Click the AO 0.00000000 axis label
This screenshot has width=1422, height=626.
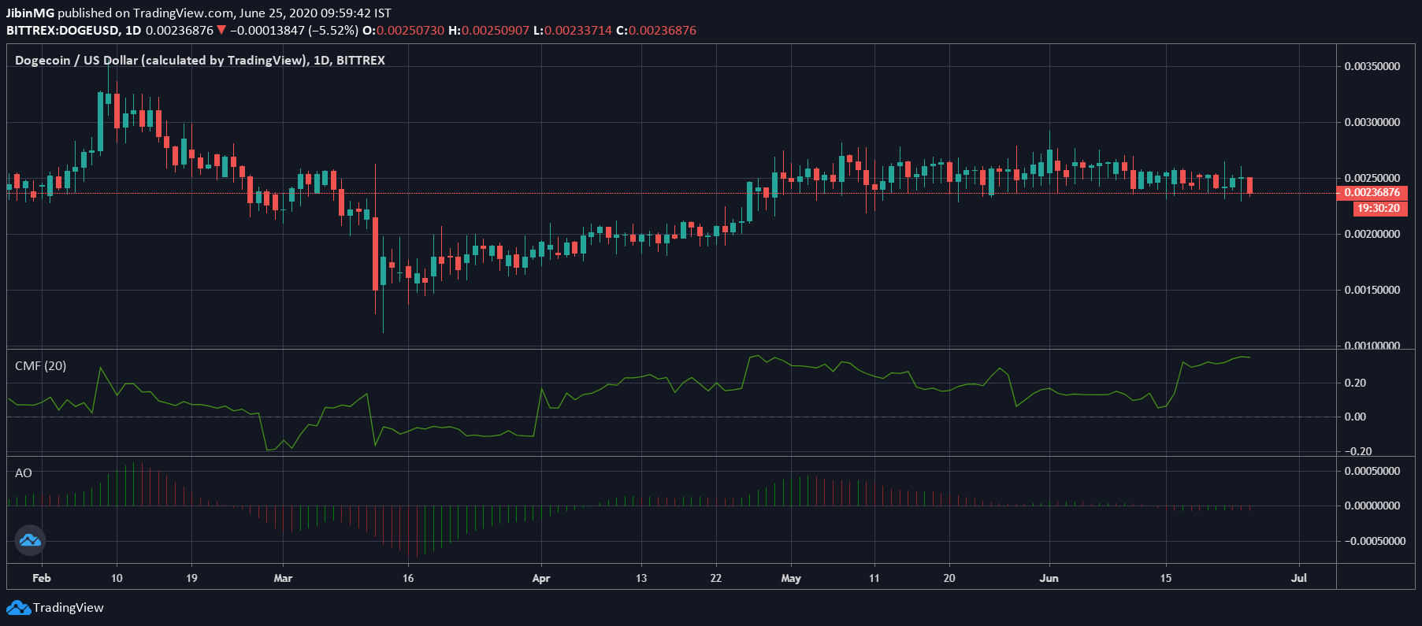pyautogui.click(x=1372, y=506)
